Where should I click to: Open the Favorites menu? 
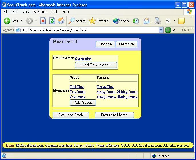[40, 12]
